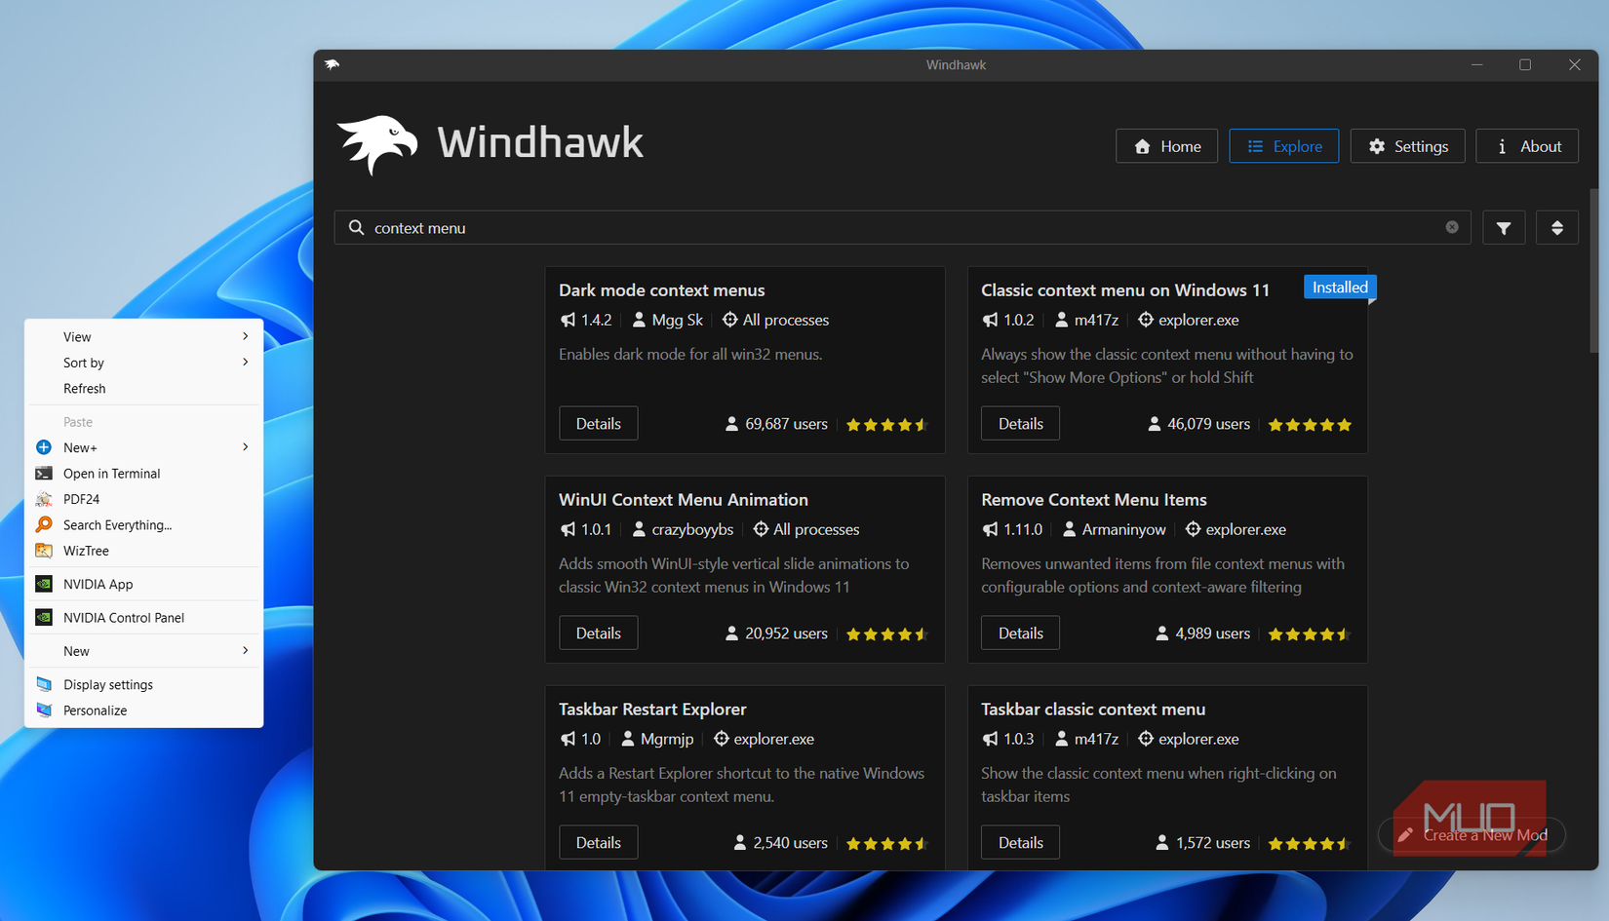Open Details for Dark mode context menus

(x=598, y=424)
